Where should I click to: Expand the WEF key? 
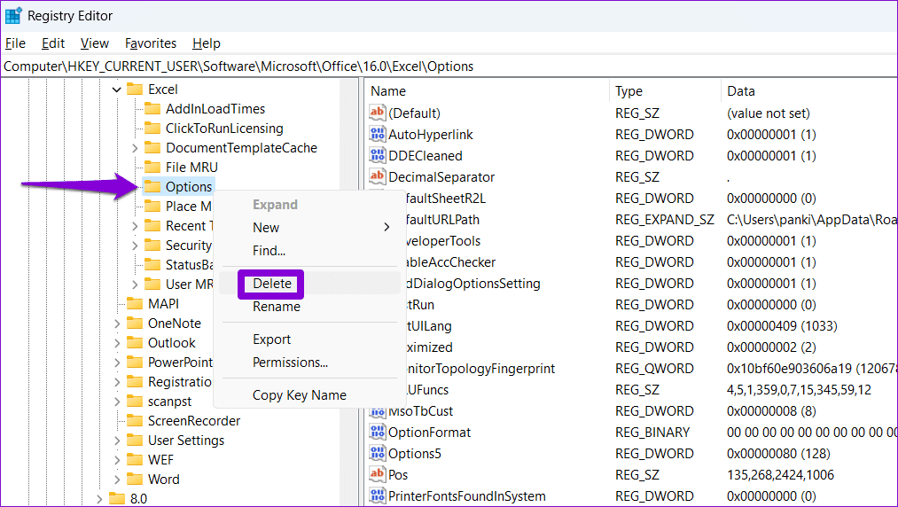pos(117,459)
